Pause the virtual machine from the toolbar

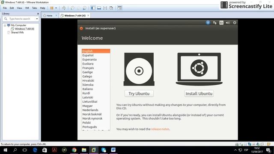(52, 8)
